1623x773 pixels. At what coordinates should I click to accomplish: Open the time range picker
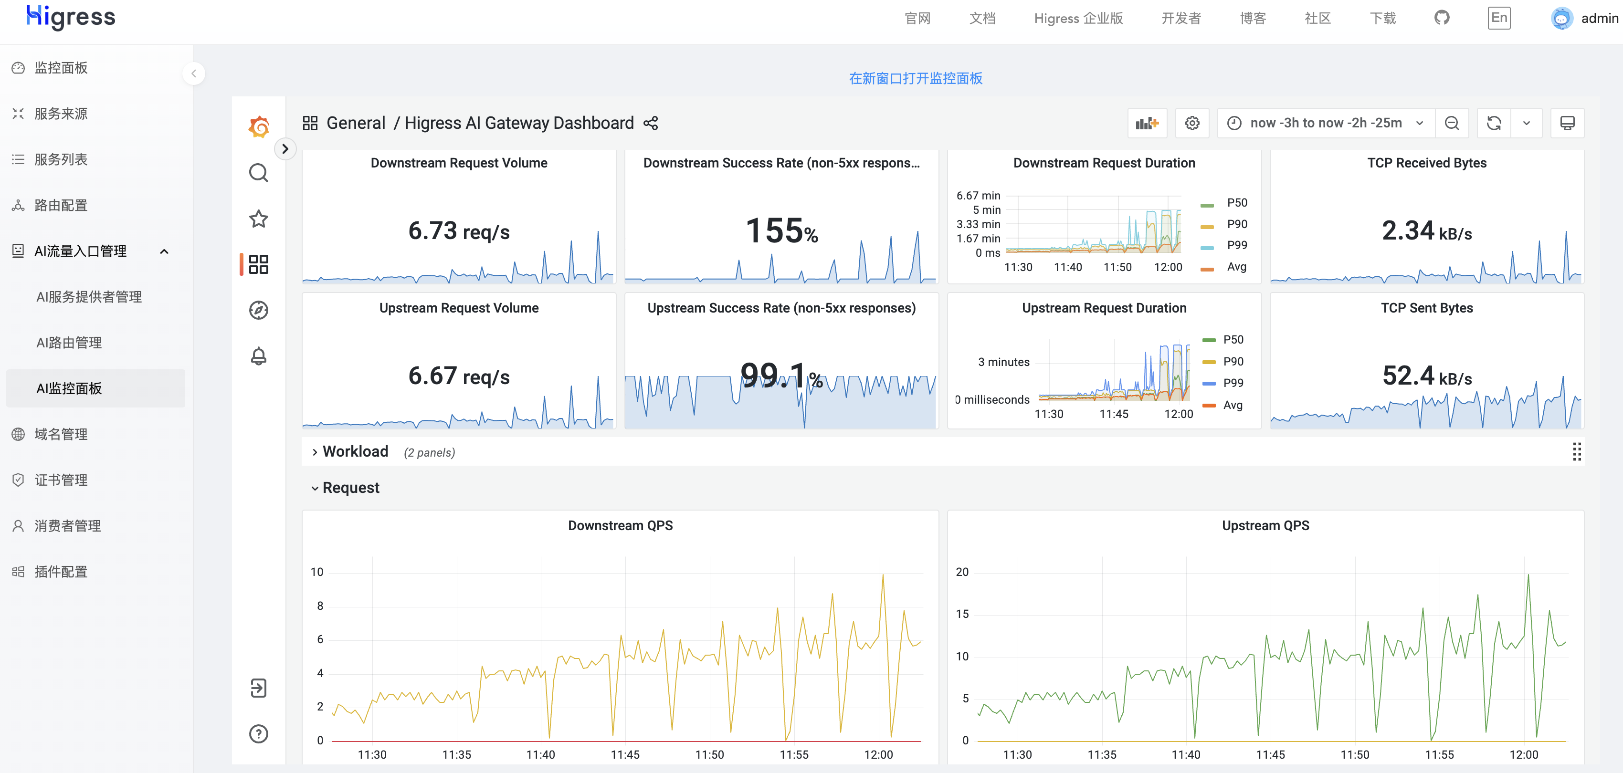(x=1326, y=123)
